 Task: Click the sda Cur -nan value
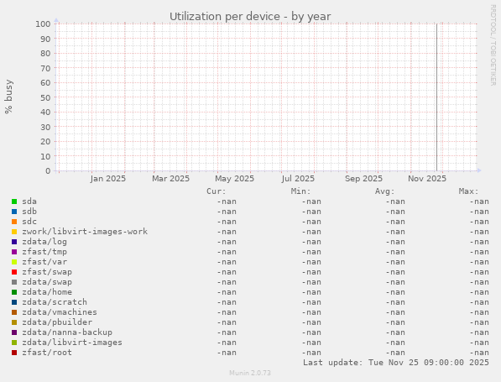coord(227,201)
